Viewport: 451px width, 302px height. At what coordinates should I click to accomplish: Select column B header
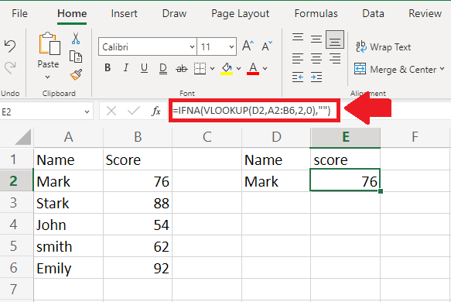[x=138, y=138]
